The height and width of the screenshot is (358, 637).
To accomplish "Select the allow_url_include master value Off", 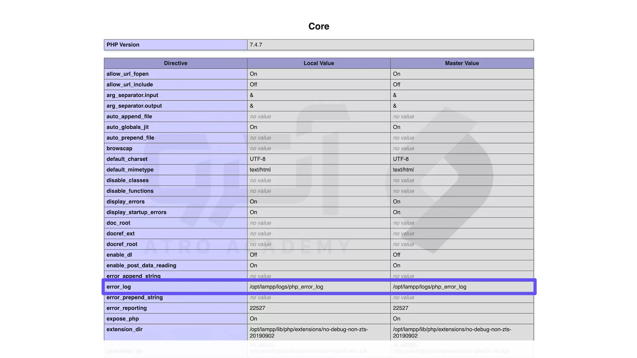I will point(396,85).
